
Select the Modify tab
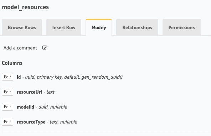[x=99, y=27]
